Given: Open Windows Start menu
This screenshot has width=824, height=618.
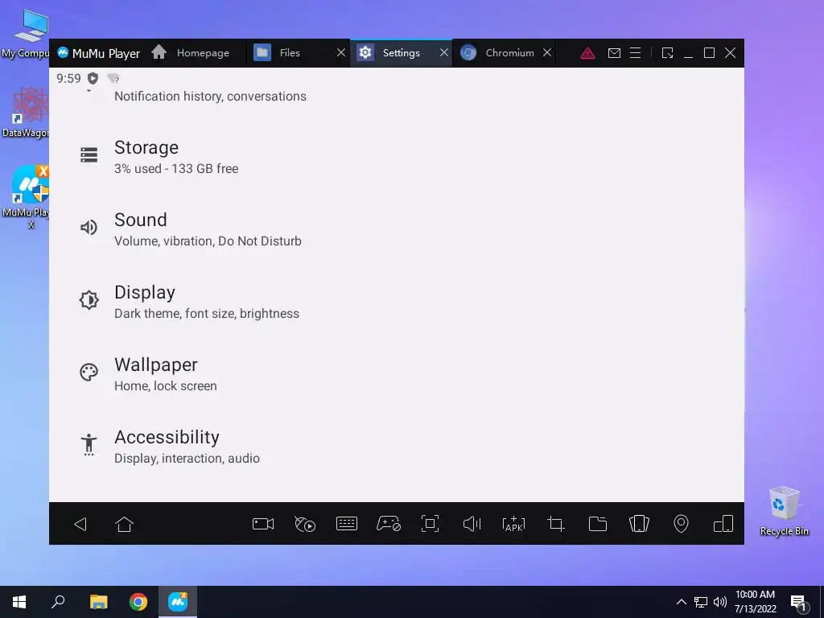Looking at the screenshot, I should (x=19, y=602).
